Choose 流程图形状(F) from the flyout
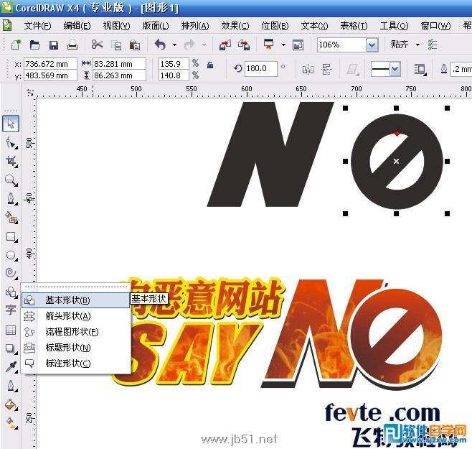Image resolution: width=472 pixels, height=449 pixels. [x=75, y=332]
